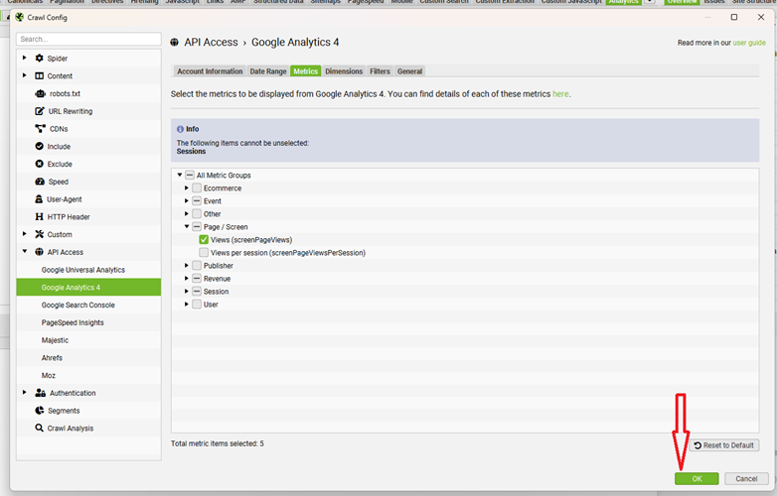Viewport: 777px width, 496px height.
Task: Click the Reset to Default button
Action: (724, 445)
